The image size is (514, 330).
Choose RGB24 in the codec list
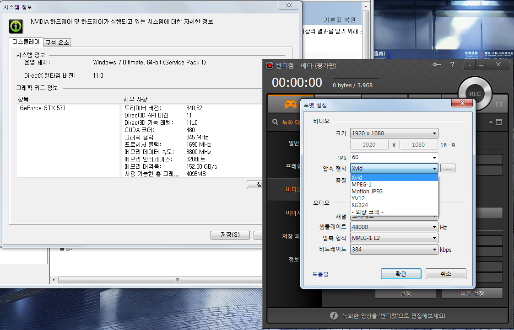[394, 205]
